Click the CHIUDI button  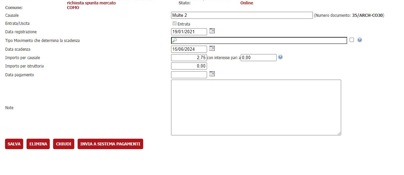click(64, 144)
